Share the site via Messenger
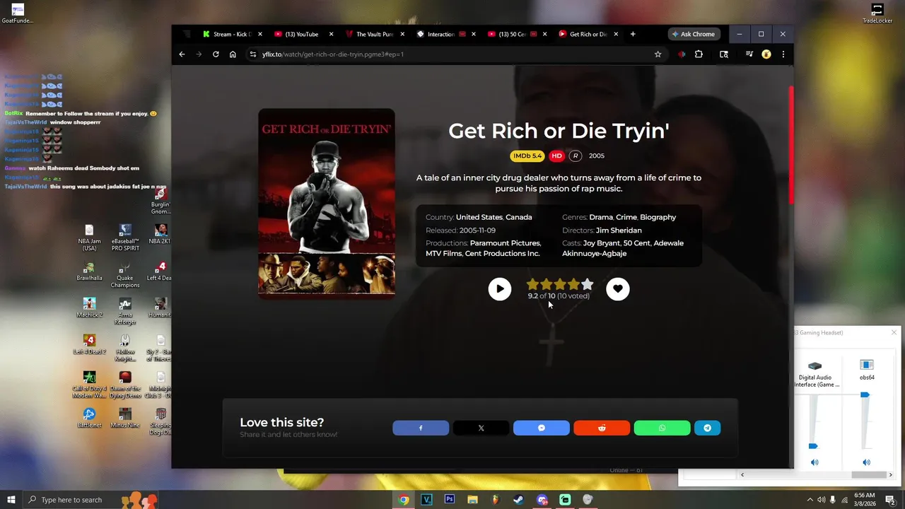Screen dimensions: 905x509 tap(542, 428)
